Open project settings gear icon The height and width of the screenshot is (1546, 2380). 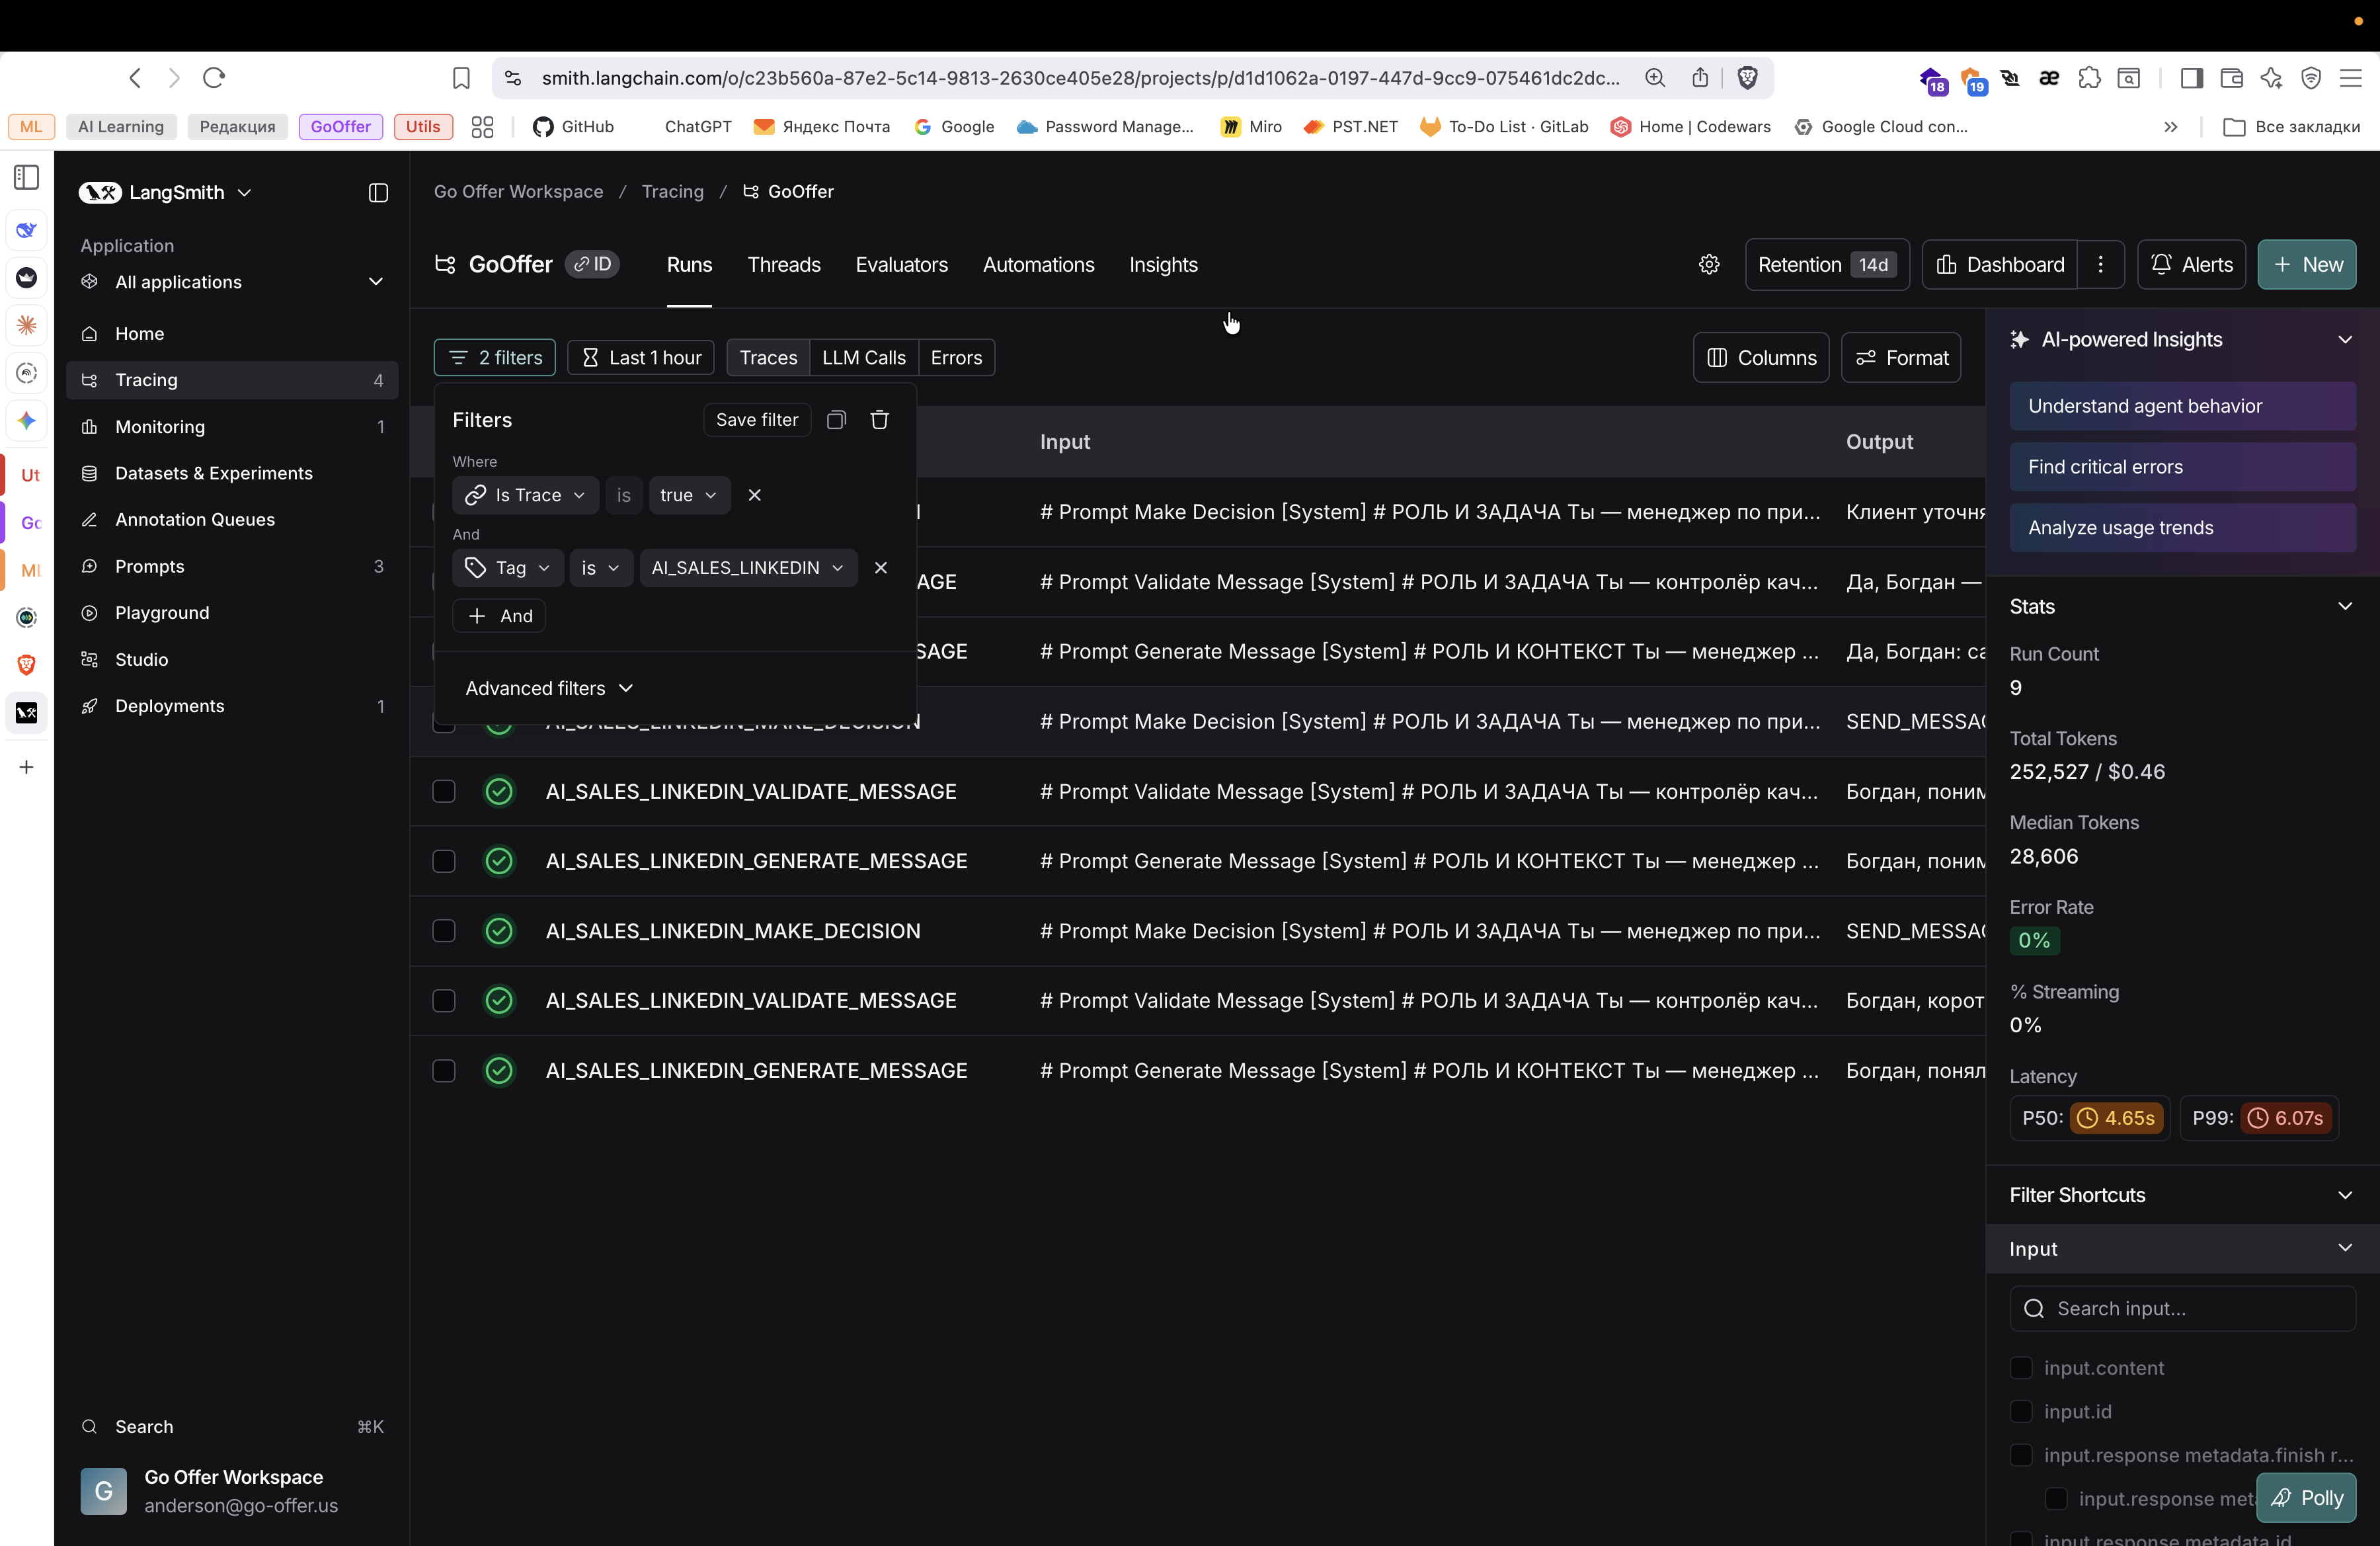tap(1709, 265)
